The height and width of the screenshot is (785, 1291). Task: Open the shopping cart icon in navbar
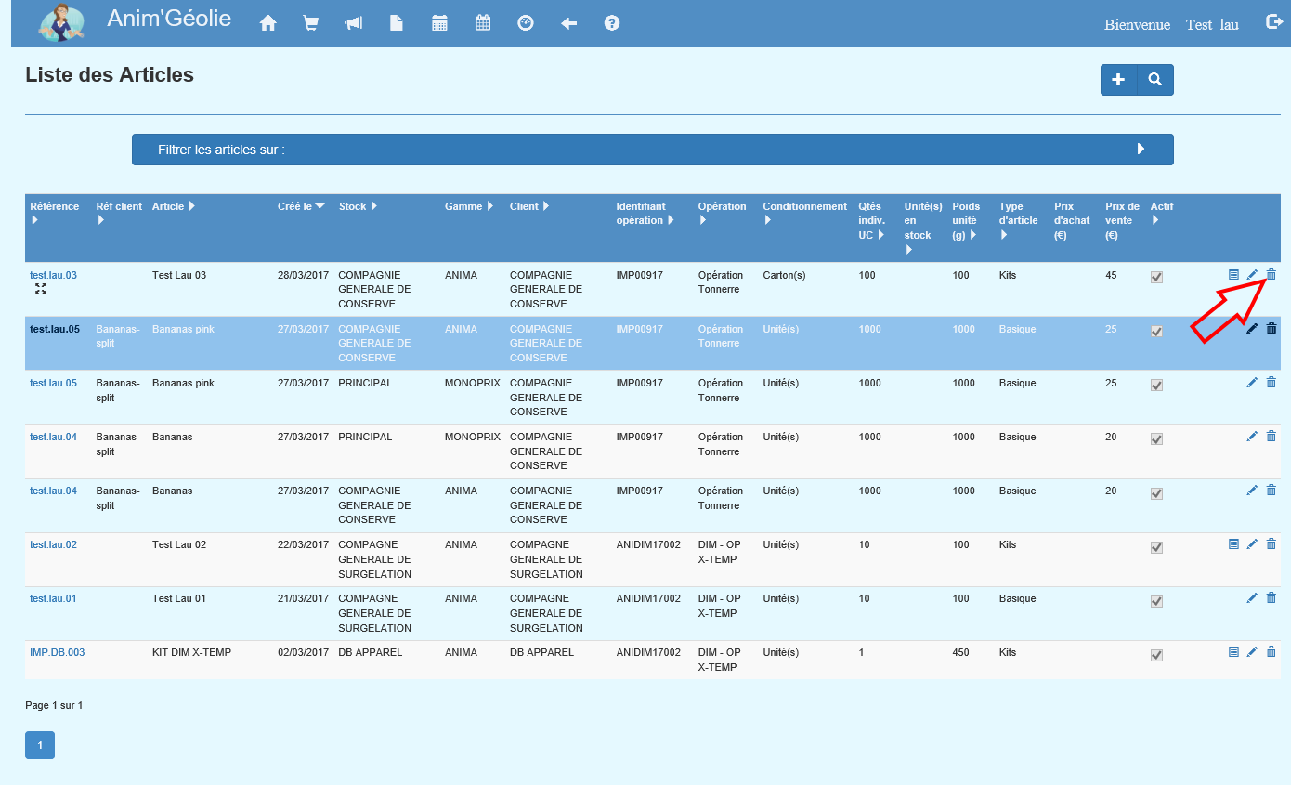point(310,24)
